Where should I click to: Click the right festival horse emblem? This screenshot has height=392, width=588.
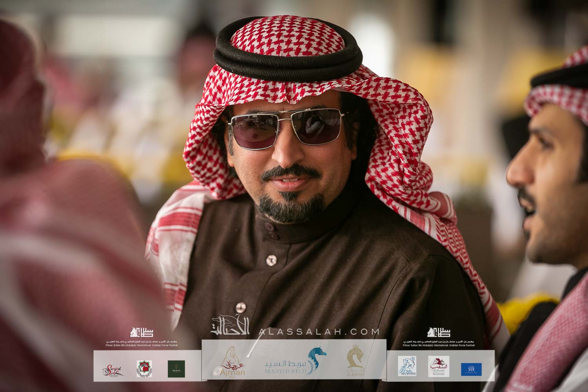coord(439,332)
